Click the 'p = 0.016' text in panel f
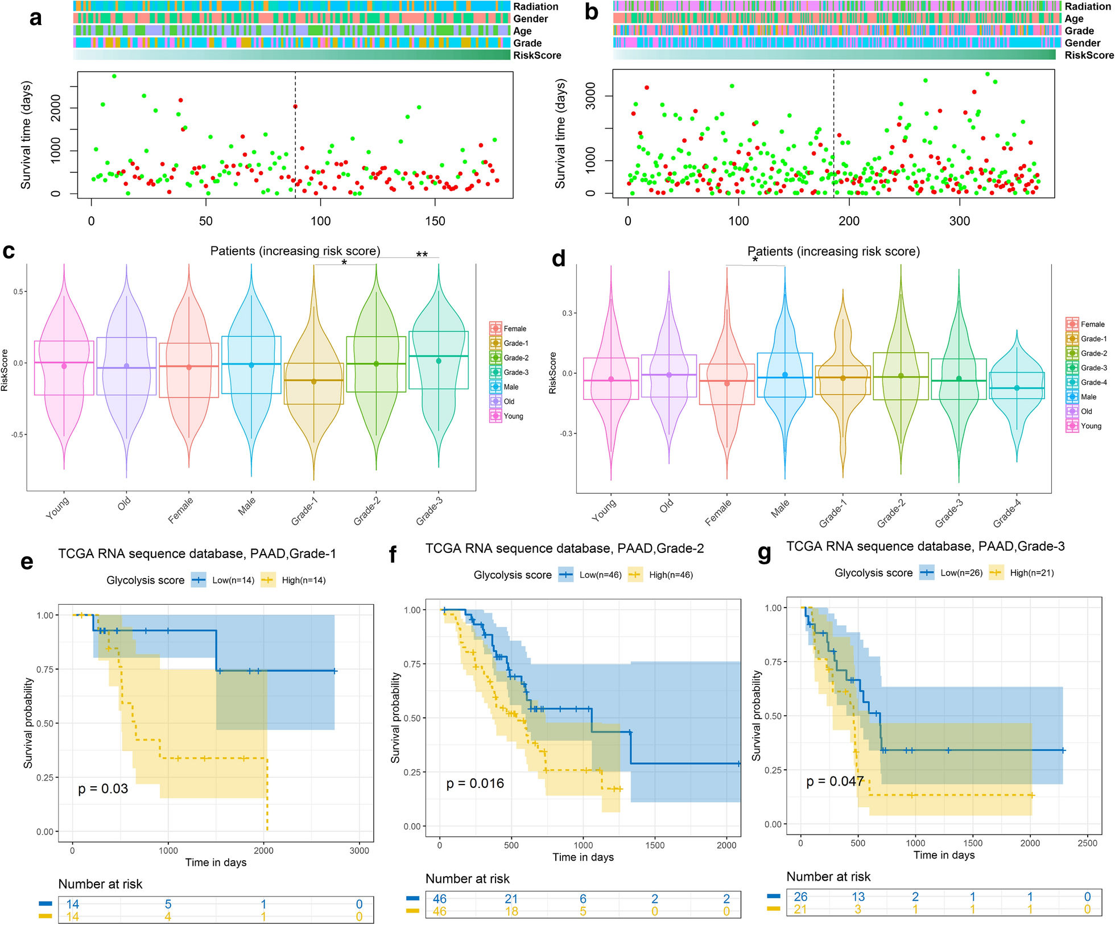The image size is (1115, 925). (475, 783)
